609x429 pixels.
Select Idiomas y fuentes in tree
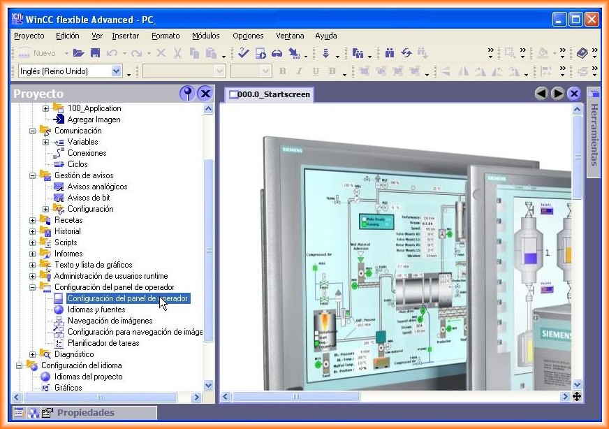click(96, 310)
